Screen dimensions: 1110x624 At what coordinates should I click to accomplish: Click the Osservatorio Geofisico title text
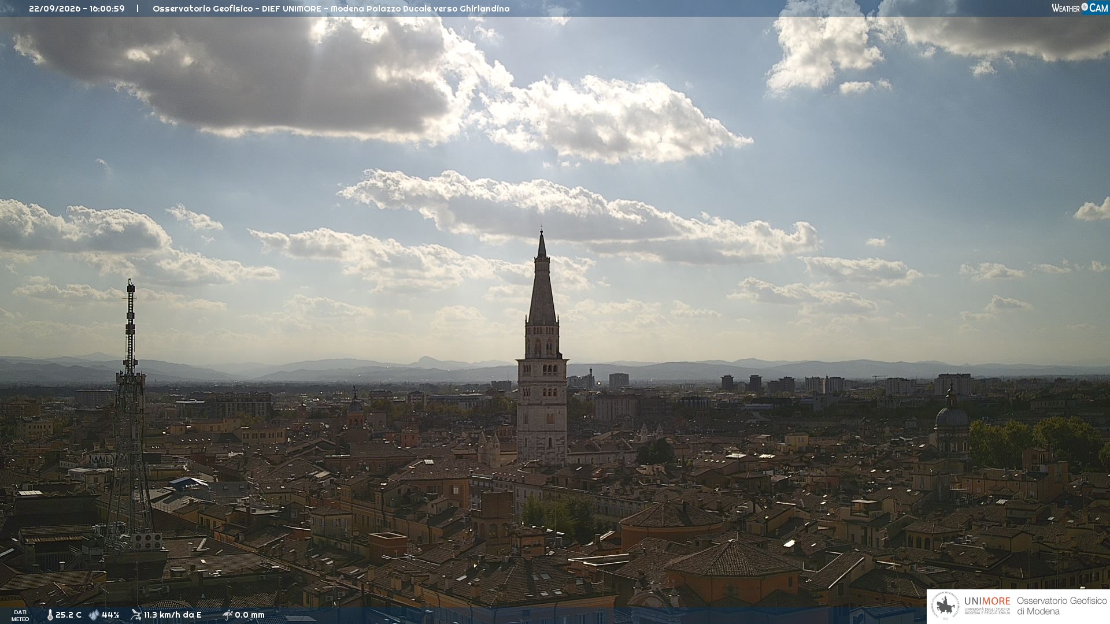click(x=202, y=9)
